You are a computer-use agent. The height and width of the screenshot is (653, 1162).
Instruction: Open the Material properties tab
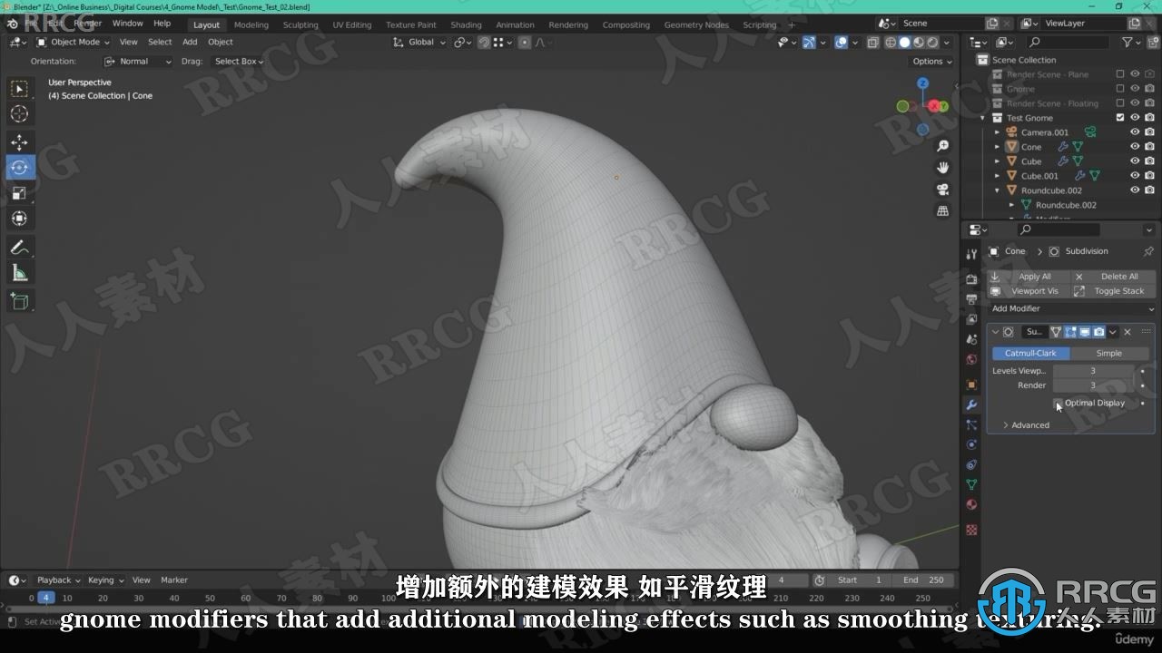[971, 505]
